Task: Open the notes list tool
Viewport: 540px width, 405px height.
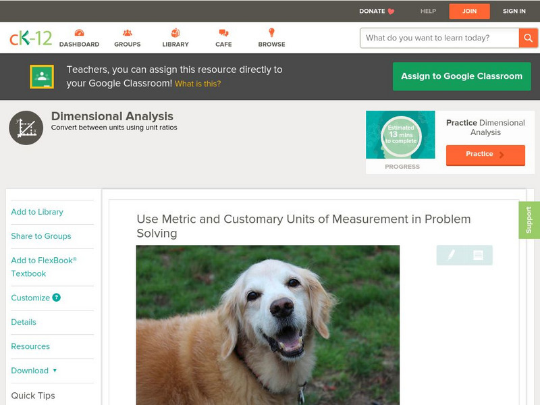Action: point(478,255)
